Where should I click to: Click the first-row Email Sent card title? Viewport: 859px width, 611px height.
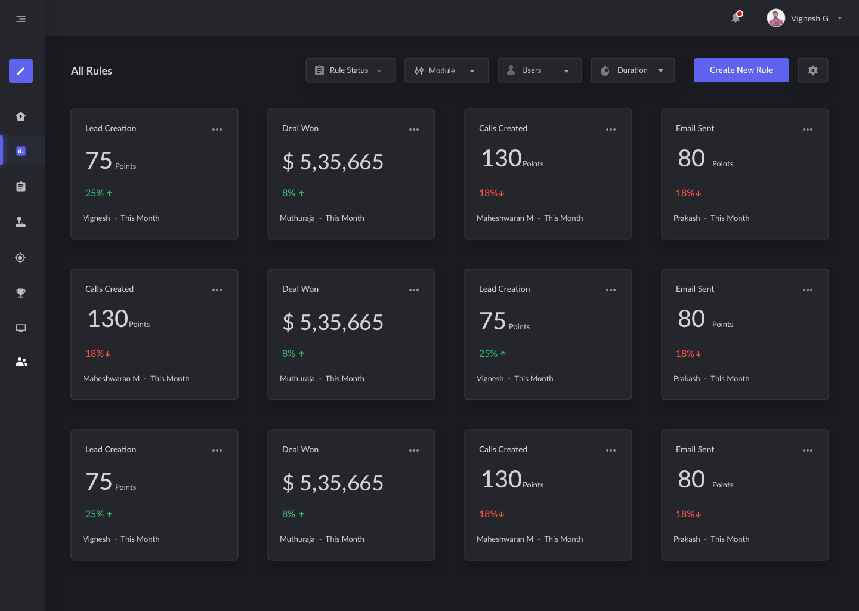[695, 128]
